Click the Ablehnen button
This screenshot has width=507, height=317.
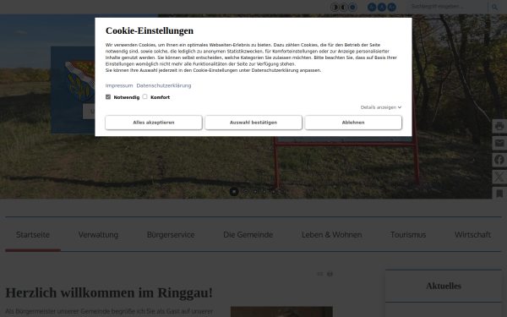click(x=353, y=123)
